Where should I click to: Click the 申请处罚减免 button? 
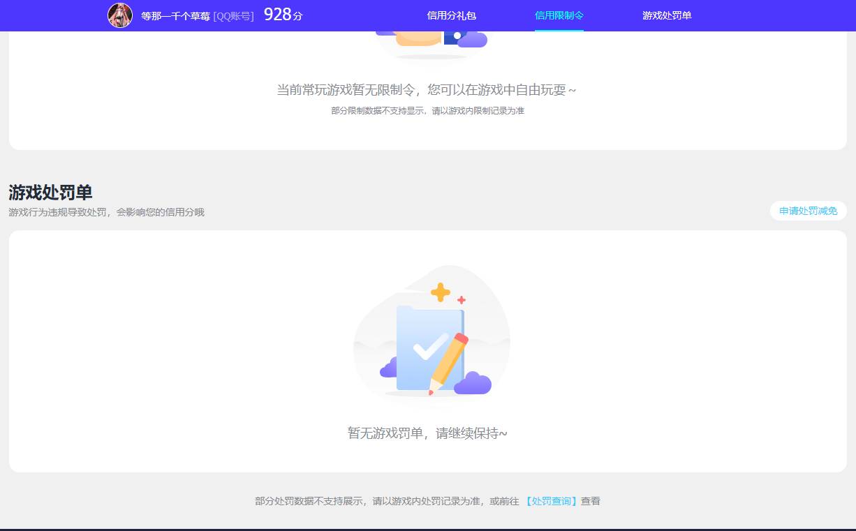[x=807, y=211]
